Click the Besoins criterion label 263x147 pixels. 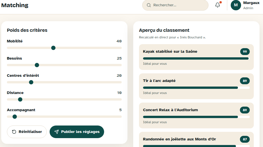14,58
